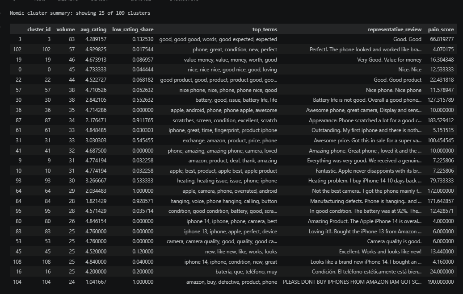Click top terms 'heating, heating issue, issue, phone, iphone'

coord(227,181)
